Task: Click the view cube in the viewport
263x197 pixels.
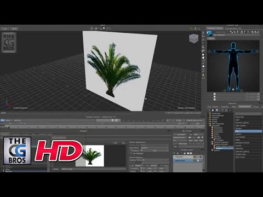Action: (193, 39)
